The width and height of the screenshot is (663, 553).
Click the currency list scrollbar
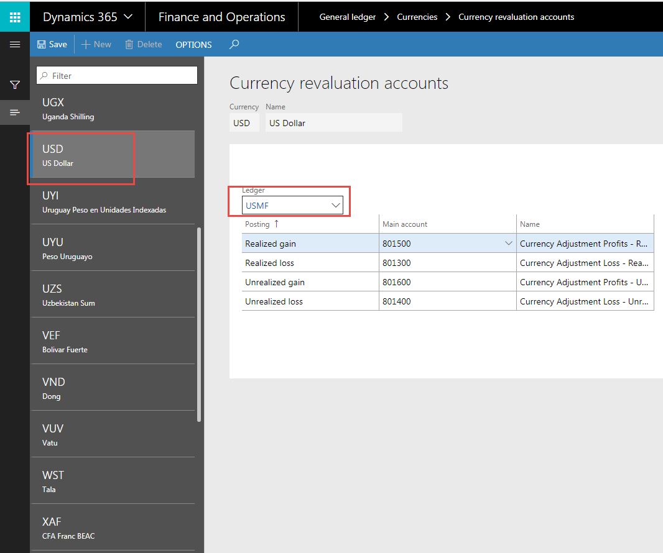pos(199,323)
